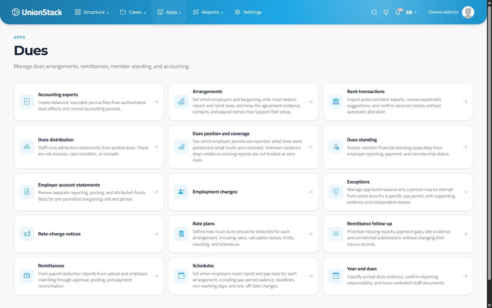The height and width of the screenshot is (308, 492).
Task: Open the notifications bell
Action: 398,12
